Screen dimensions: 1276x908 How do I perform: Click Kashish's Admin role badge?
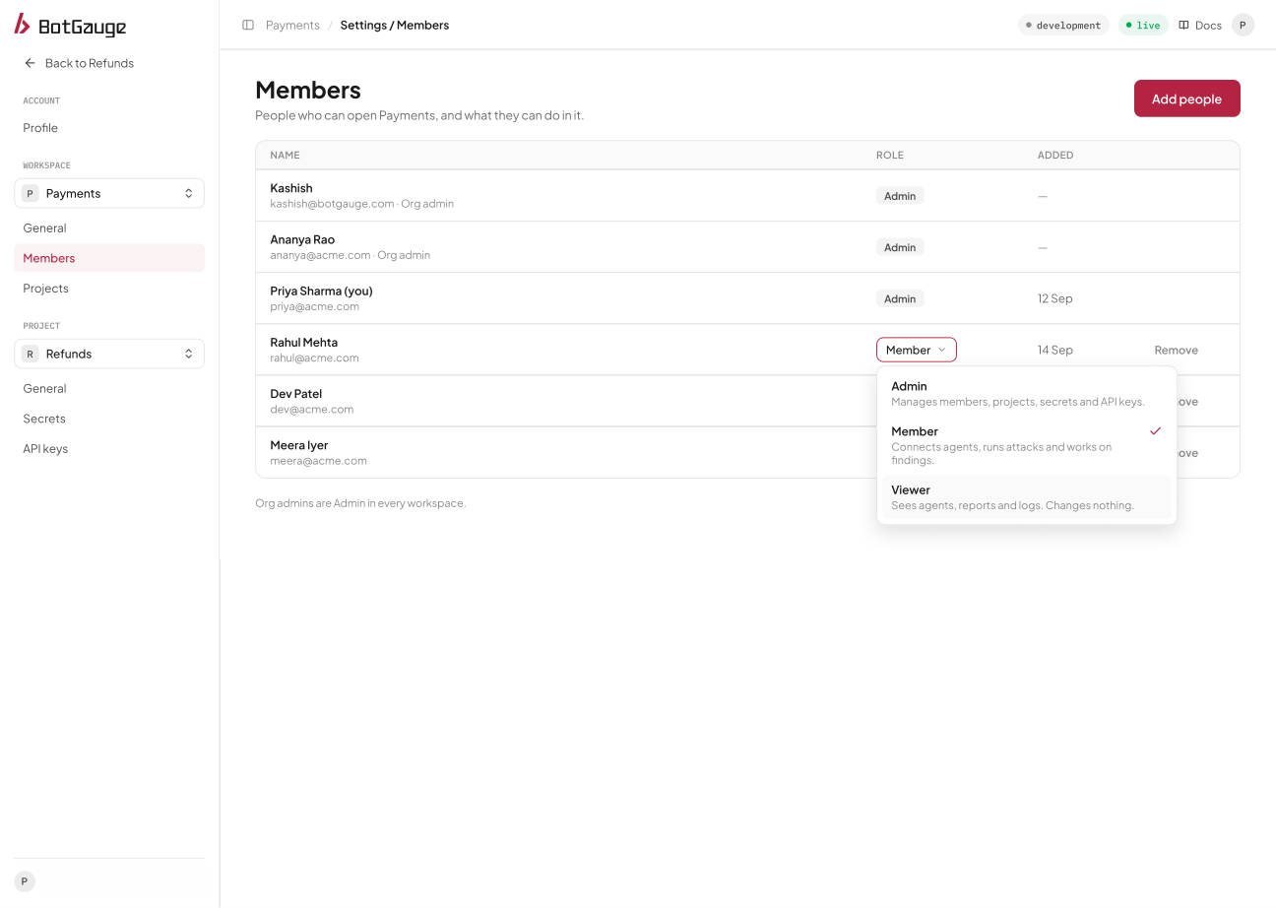click(x=900, y=196)
